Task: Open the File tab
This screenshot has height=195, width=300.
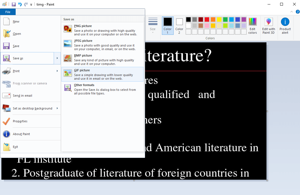Action: pos(8,12)
